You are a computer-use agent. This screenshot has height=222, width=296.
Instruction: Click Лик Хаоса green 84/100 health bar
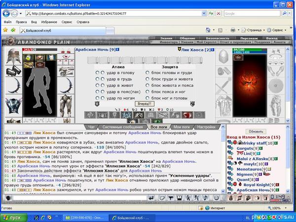click(250, 49)
